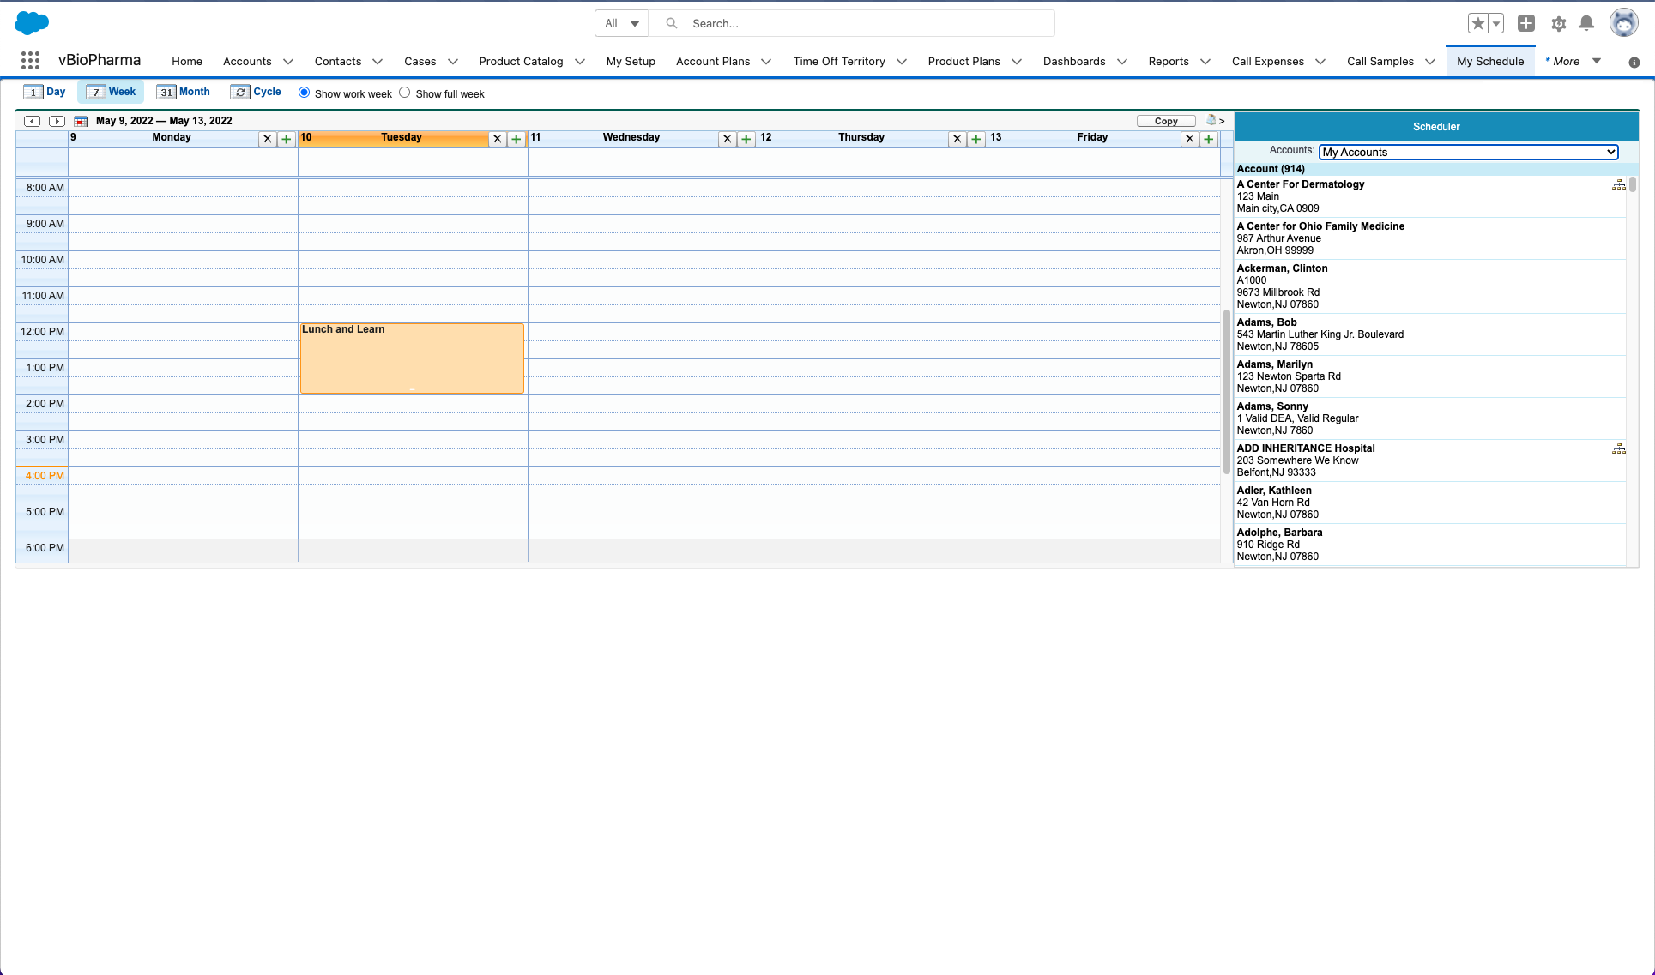Image resolution: width=1655 pixels, height=975 pixels.
Task: Expand the Accounts tab menu chevron
Action: pyautogui.click(x=288, y=62)
